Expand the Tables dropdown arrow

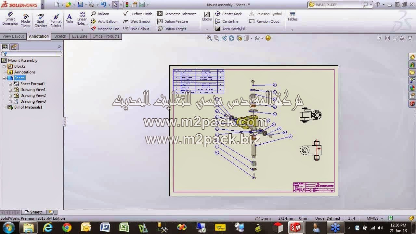click(292, 30)
